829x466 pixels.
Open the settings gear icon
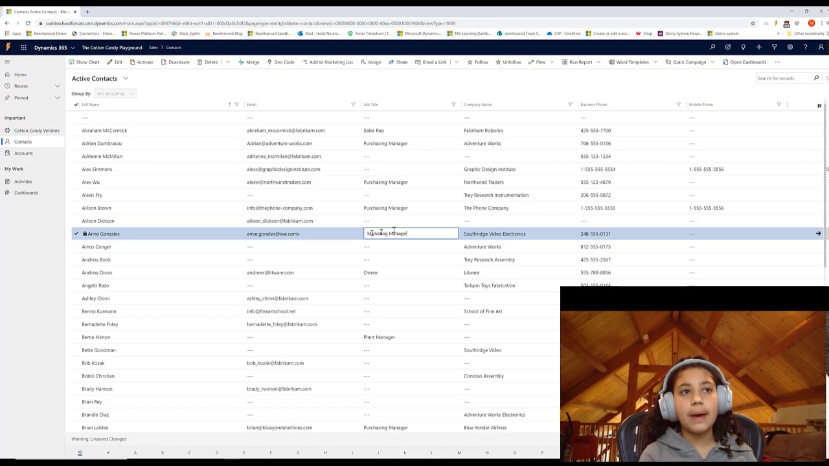pos(790,47)
